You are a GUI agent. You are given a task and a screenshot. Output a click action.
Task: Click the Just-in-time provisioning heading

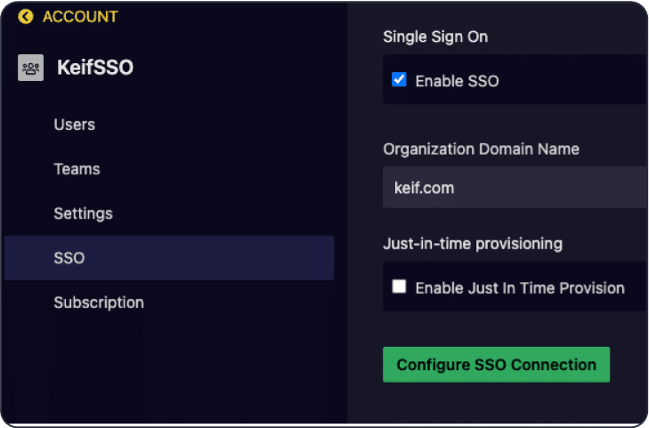pyautogui.click(x=473, y=244)
